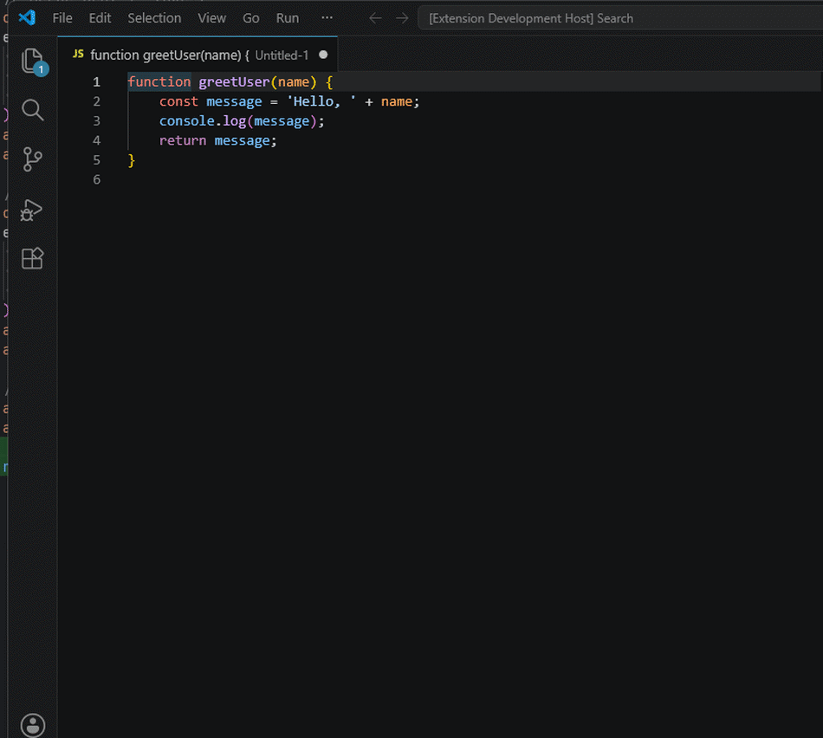The height and width of the screenshot is (738, 823).
Task: Go forward with the right arrow
Action: (402, 18)
